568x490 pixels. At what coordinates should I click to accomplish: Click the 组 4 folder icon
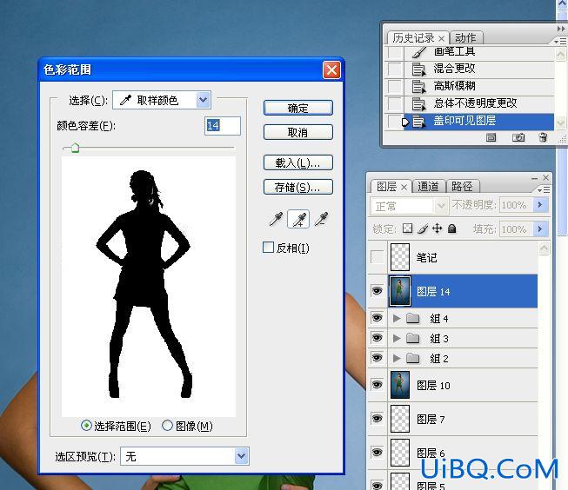412,319
